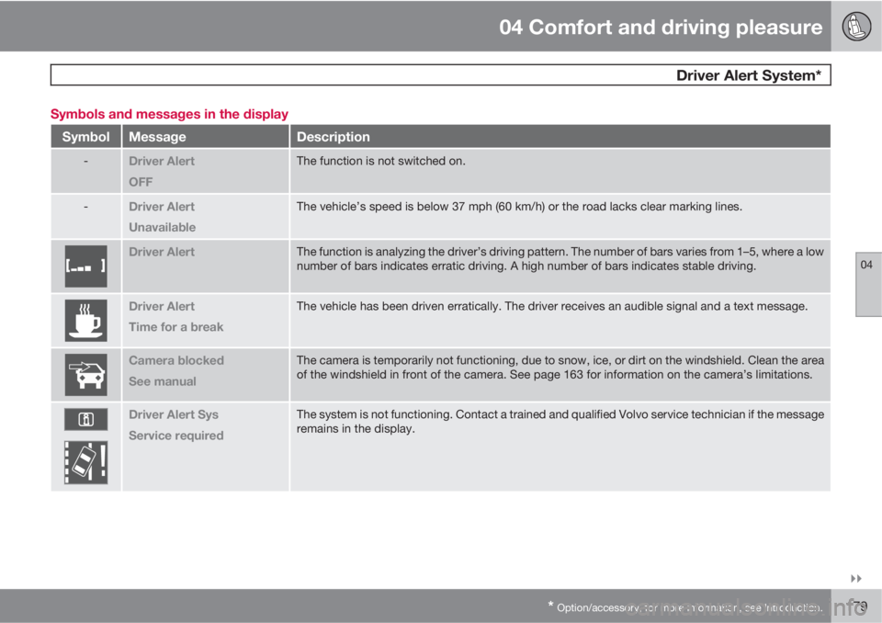Click the Driver Alert System* section title
This screenshot has height=623, width=882.
(x=748, y=75)
